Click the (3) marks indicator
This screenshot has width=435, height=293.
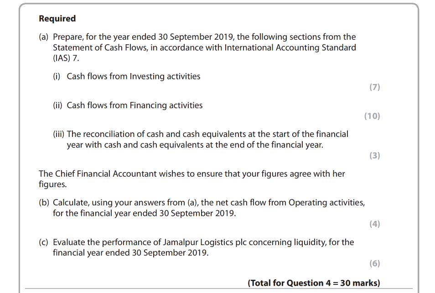pyautogui.click(x=374, y=156)
